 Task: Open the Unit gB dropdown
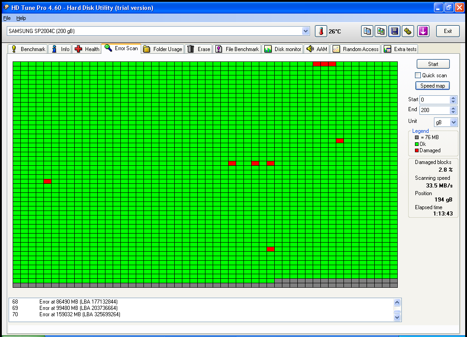(x=453, y=122)
